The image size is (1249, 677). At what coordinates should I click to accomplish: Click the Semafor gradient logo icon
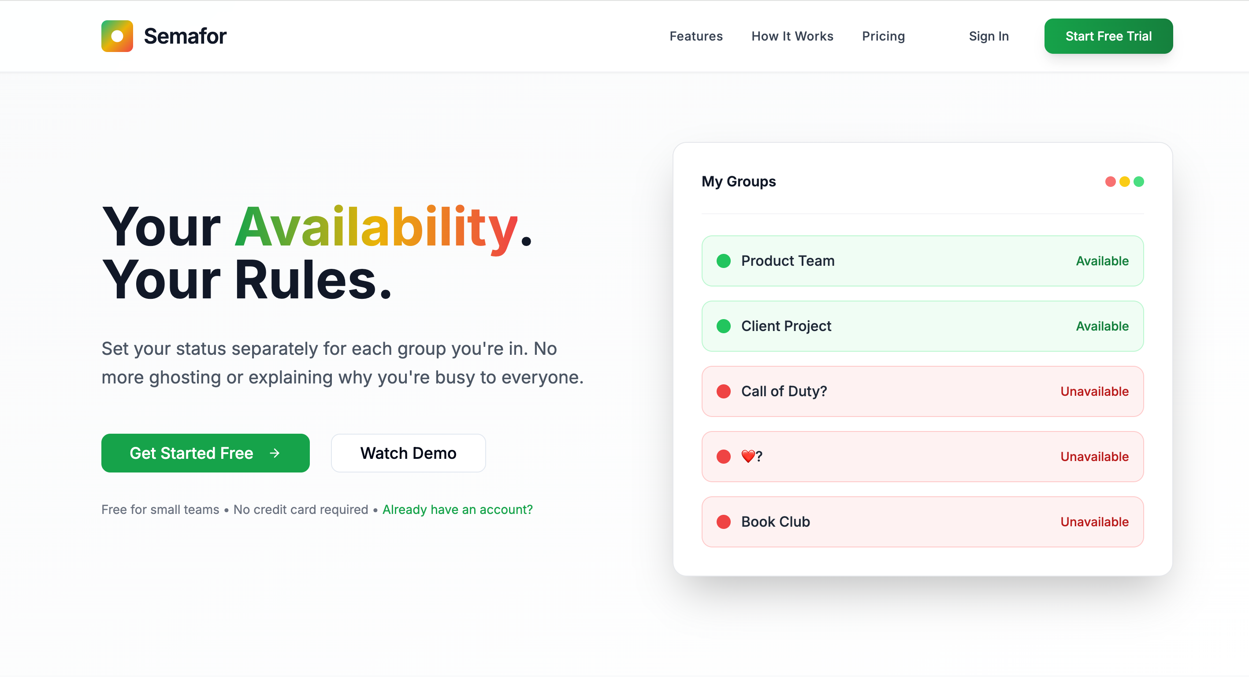click(x=117, y=36)
